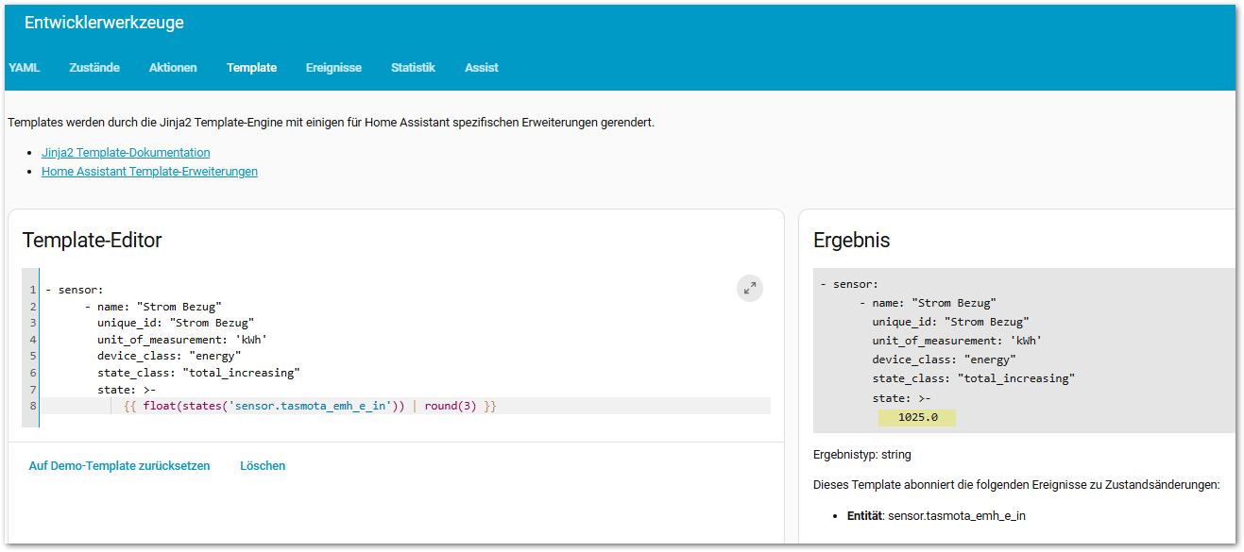Expand the template editor to fullscreen
1244x552 pixels.
click(749, 289)
